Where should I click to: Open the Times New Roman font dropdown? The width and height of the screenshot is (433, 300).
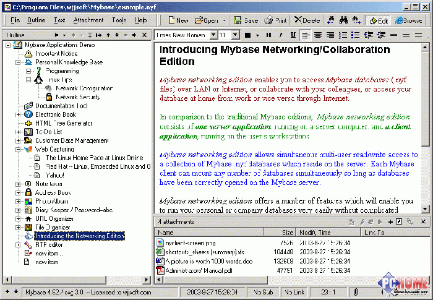(x=213, y=35)
